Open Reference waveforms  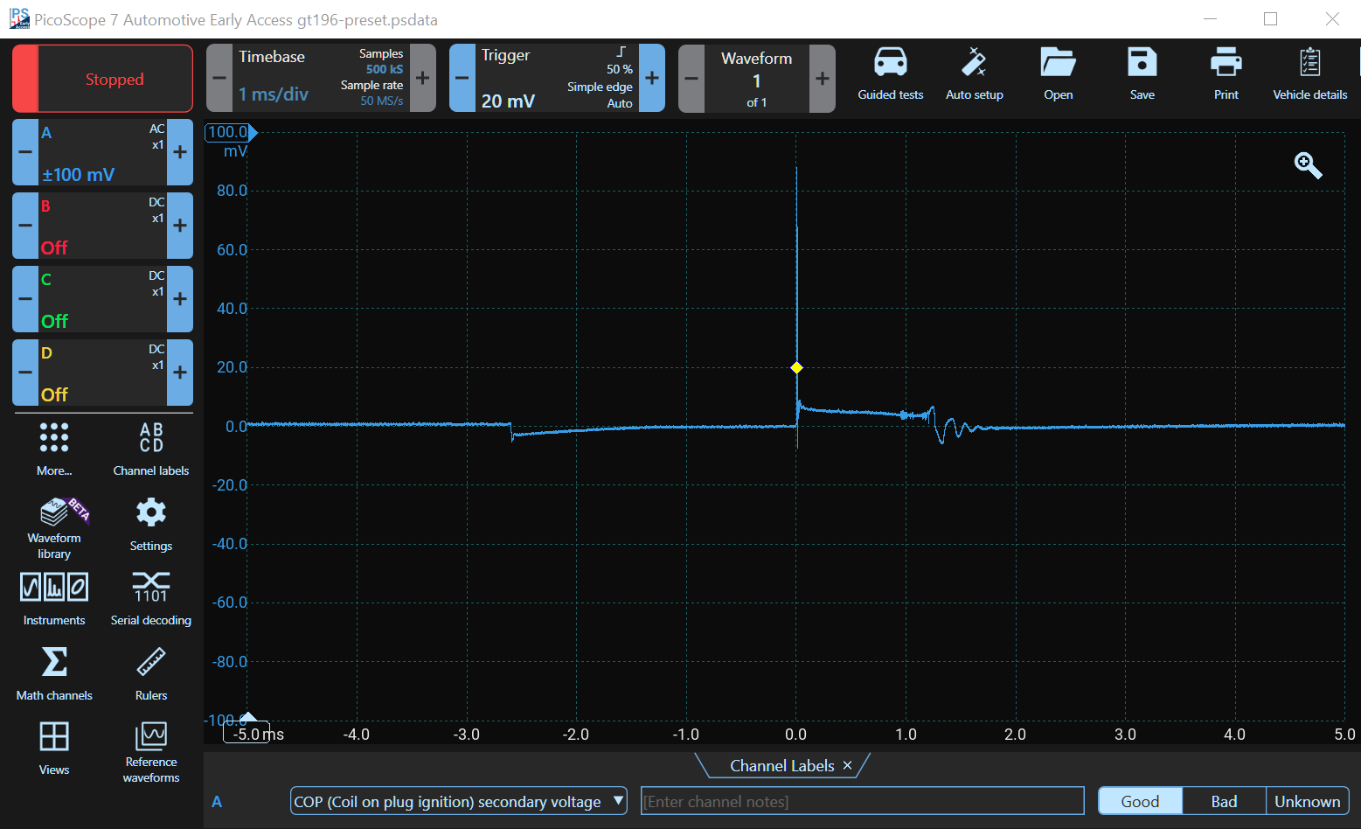[150, 749]
